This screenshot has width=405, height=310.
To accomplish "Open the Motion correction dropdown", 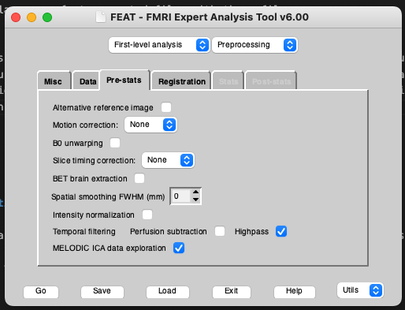I will point(150,125).
